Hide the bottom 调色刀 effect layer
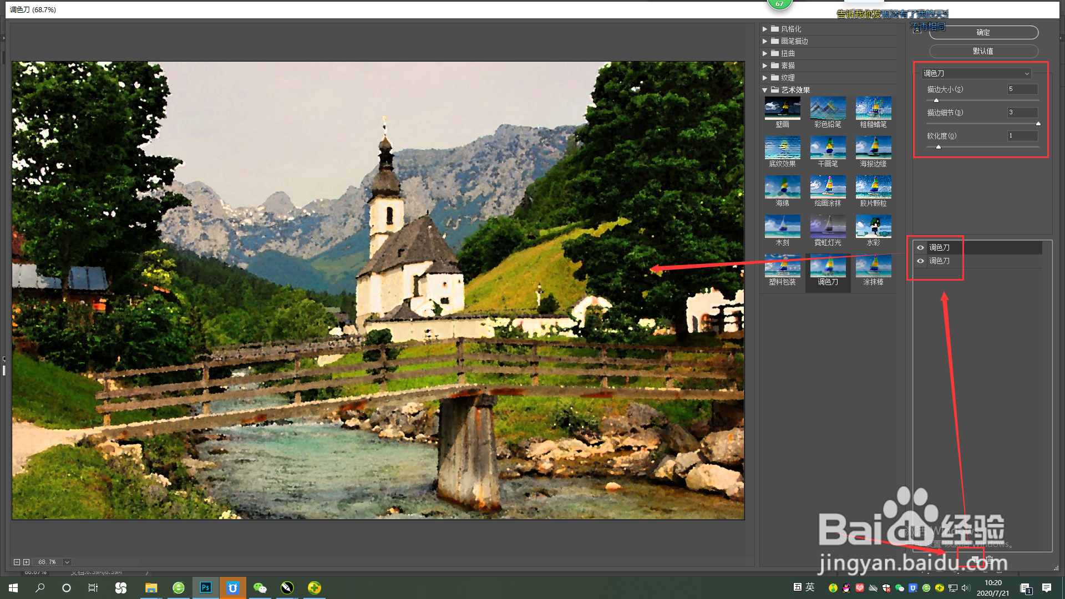The image size is (1065, 599). [920, 261]
